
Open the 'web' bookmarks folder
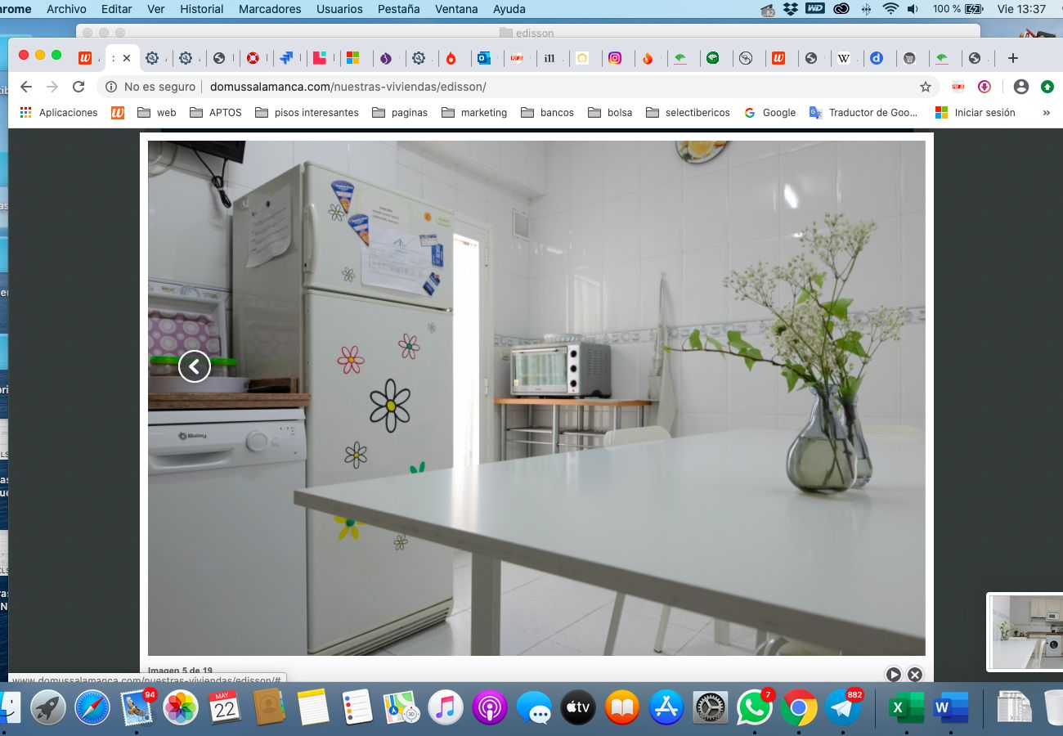(x=156, y=113)
